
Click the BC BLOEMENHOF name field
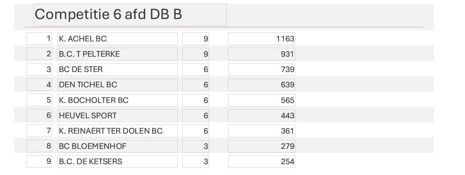117,146
